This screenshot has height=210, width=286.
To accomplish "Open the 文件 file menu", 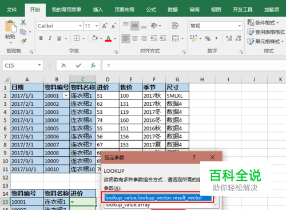I will tap(11, 10).
